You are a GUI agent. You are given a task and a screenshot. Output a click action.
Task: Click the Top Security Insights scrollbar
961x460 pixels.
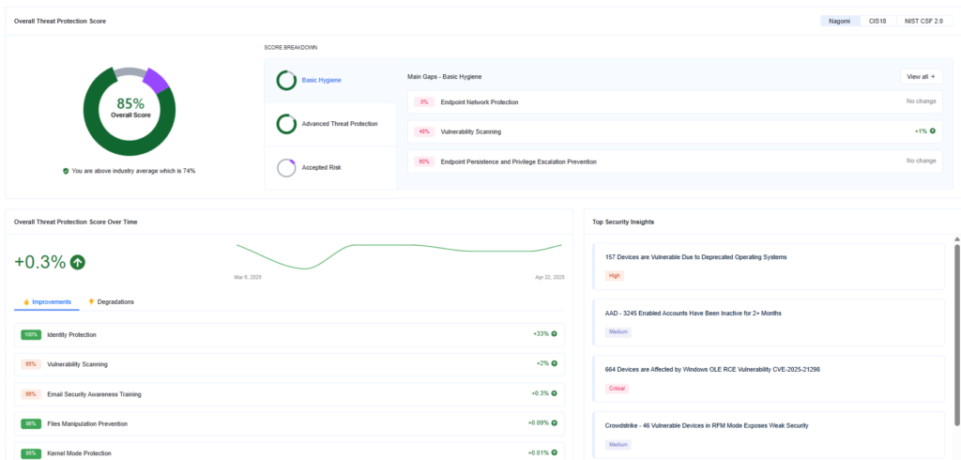pos(956,334)
